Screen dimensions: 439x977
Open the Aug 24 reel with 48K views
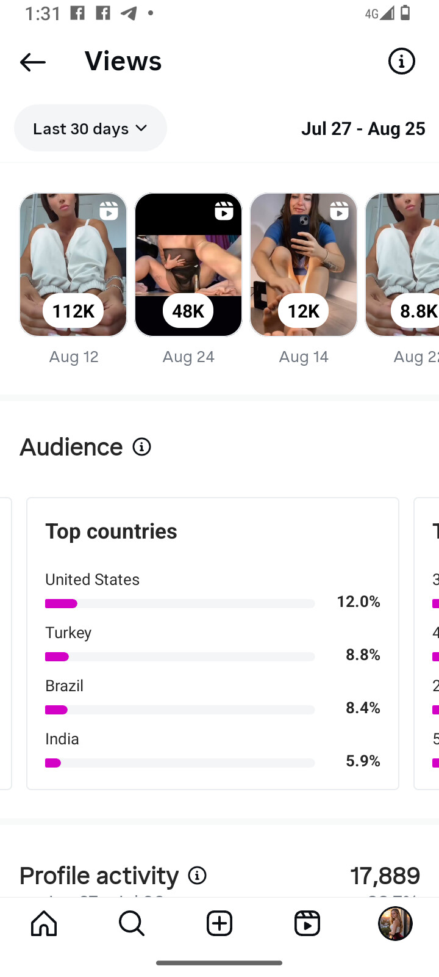pyautogui.click(x=188, y=264)
